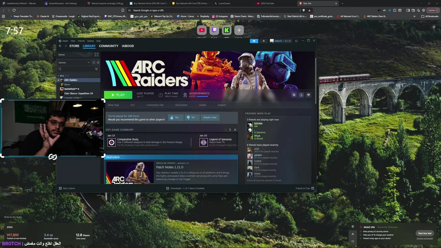Open the Friends menu in Steam
The image size is (441, 248).
coord(81,41)
